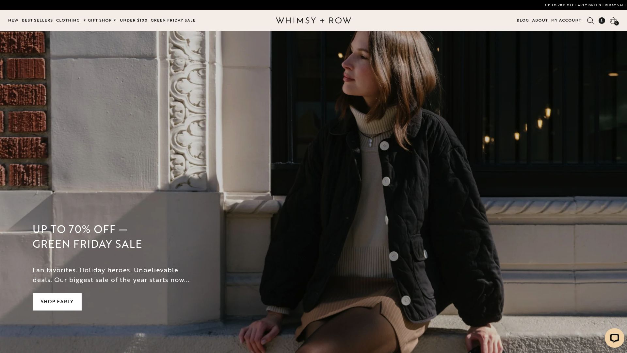Open the BEST SELLERS menu item
Screen dimensions: 627x353
pos(37,20)
